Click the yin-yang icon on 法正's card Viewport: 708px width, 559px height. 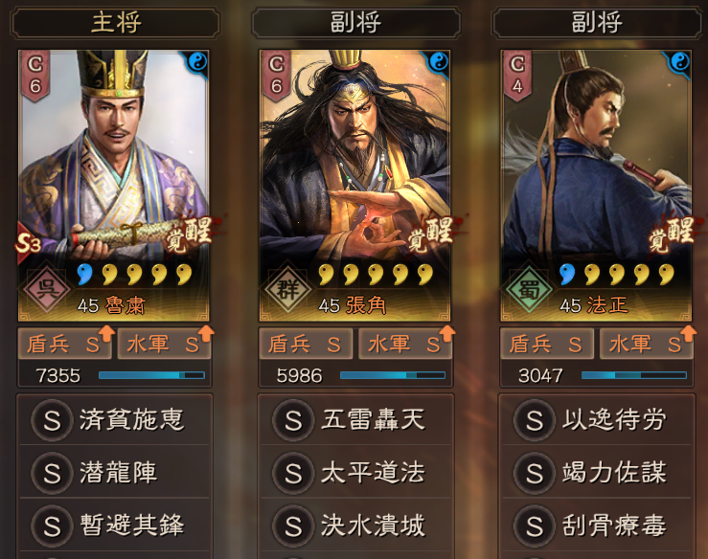(680, 62)
